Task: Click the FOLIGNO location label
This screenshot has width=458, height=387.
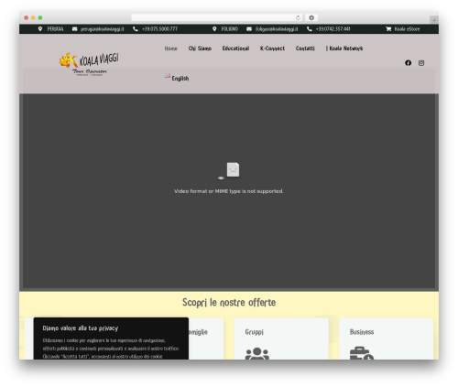Action: coord(230,29)
